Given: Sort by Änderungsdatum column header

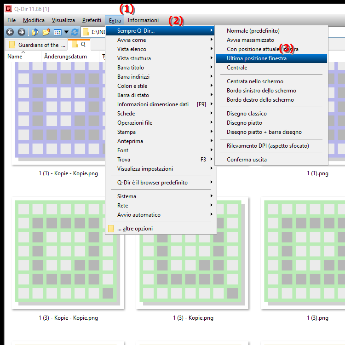Looking at the screenshot, I should click(70, 57).
